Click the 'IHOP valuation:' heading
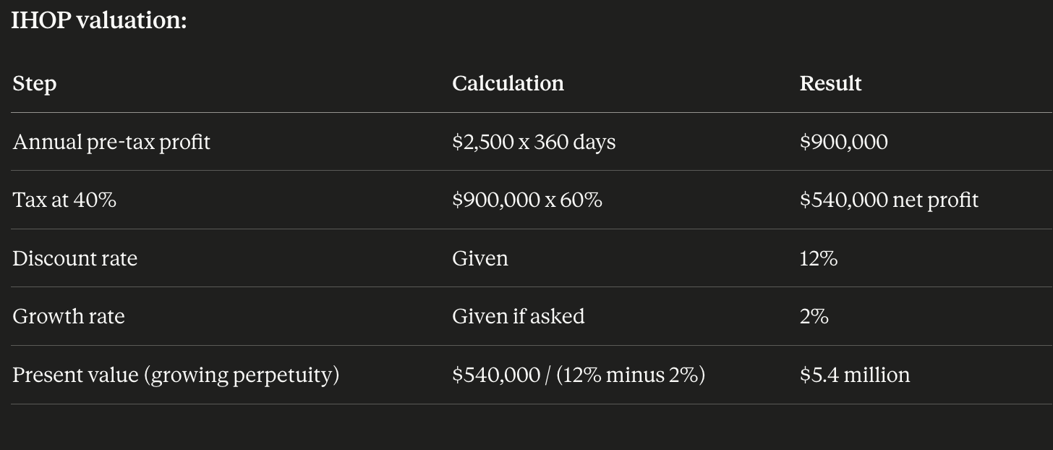This screenshot has height=450, width=1053. 99,20
